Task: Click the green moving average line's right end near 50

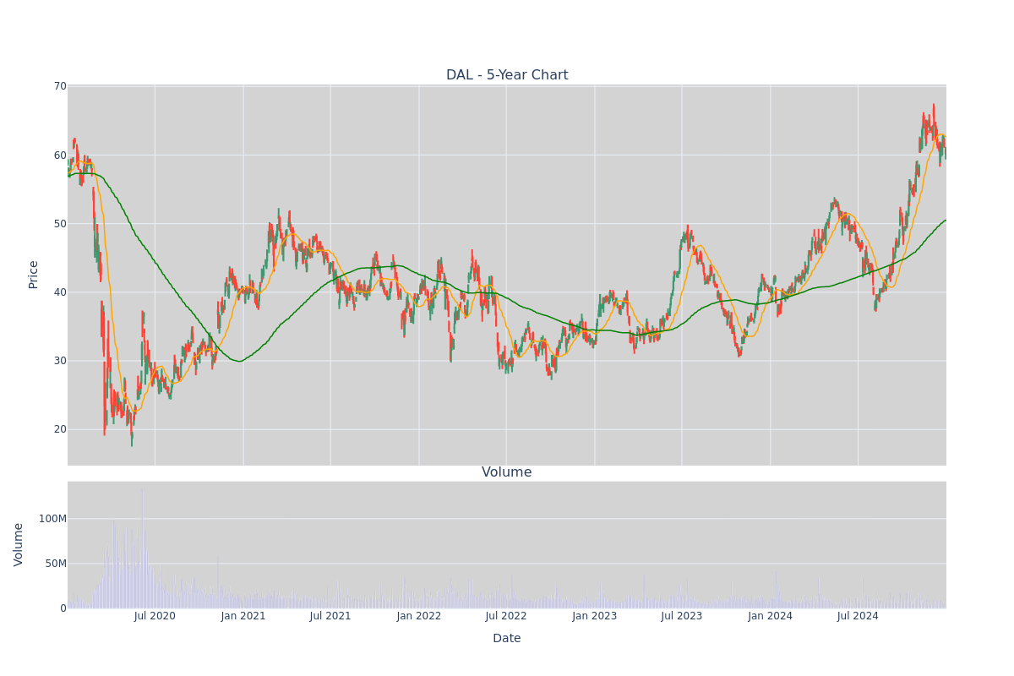Action: [x=945, y=221]
